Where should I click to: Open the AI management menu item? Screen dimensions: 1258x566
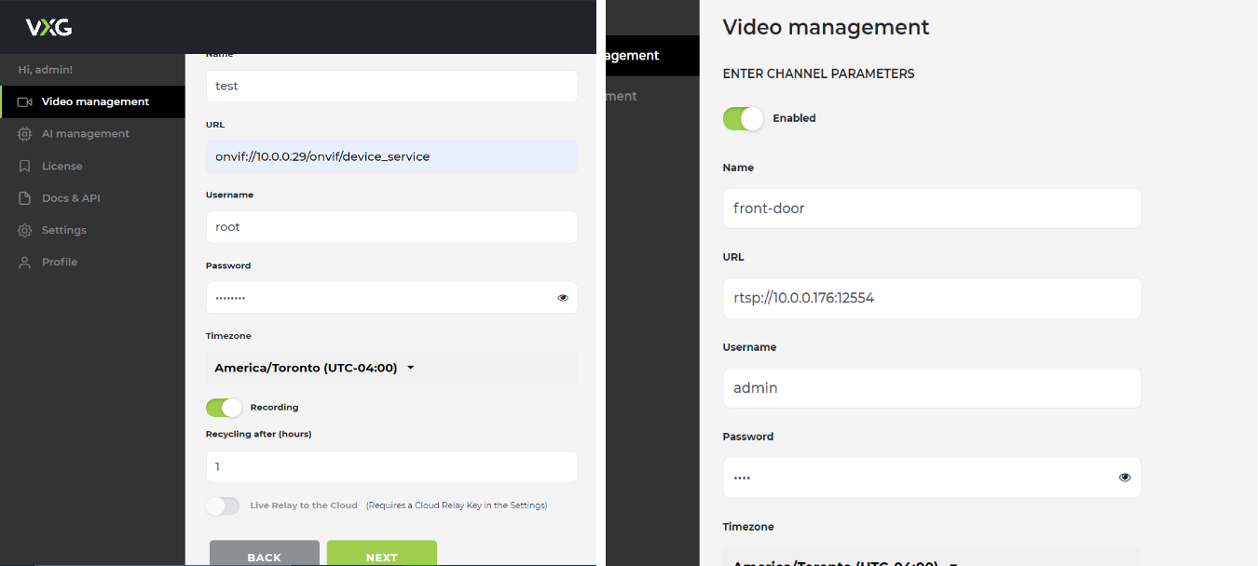click(x=85, y=134)
